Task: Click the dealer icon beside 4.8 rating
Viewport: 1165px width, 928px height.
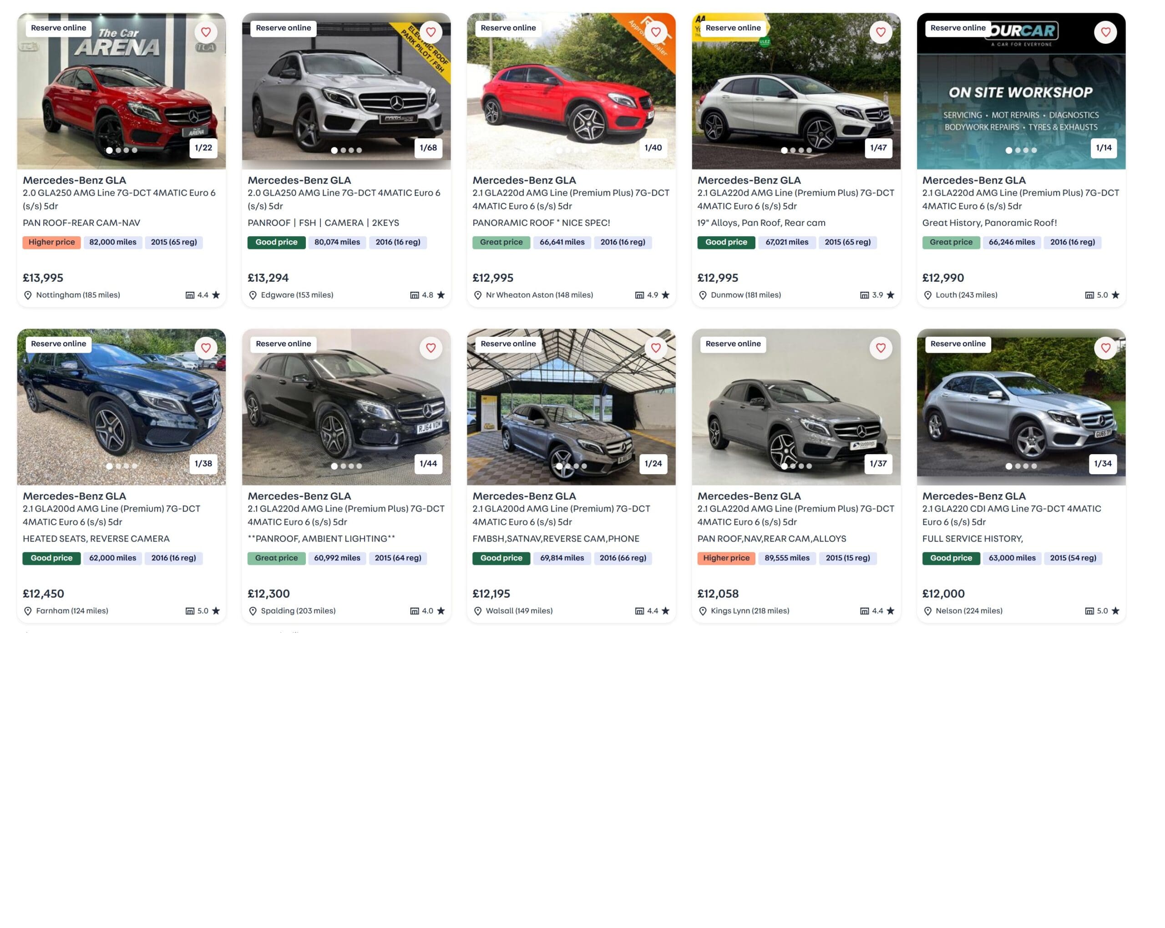Action: click(x=415, y=295)
